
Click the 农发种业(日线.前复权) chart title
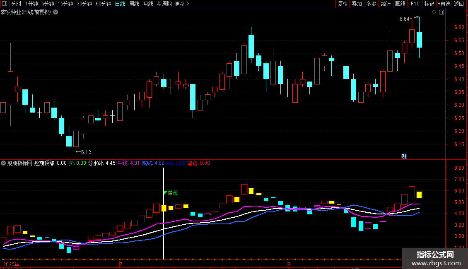(26, 12)
